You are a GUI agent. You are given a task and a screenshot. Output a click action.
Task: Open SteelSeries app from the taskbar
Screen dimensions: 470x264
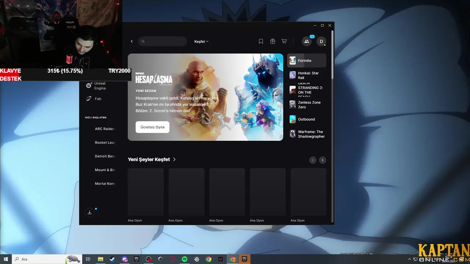[x=197, y=259]
